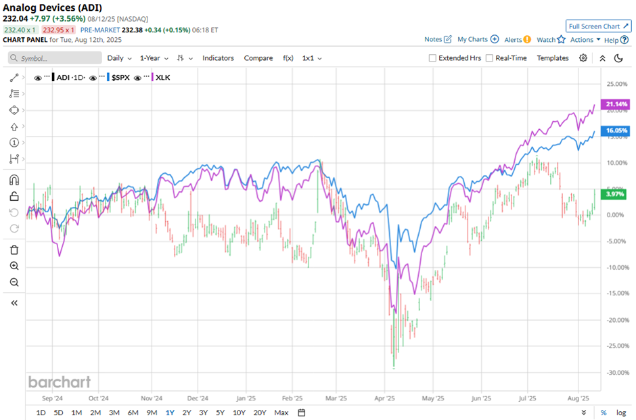The height and width of the screenshot is (420, 636).
Task: Toggle visibility of ADI series
Action: pos(38,77)
